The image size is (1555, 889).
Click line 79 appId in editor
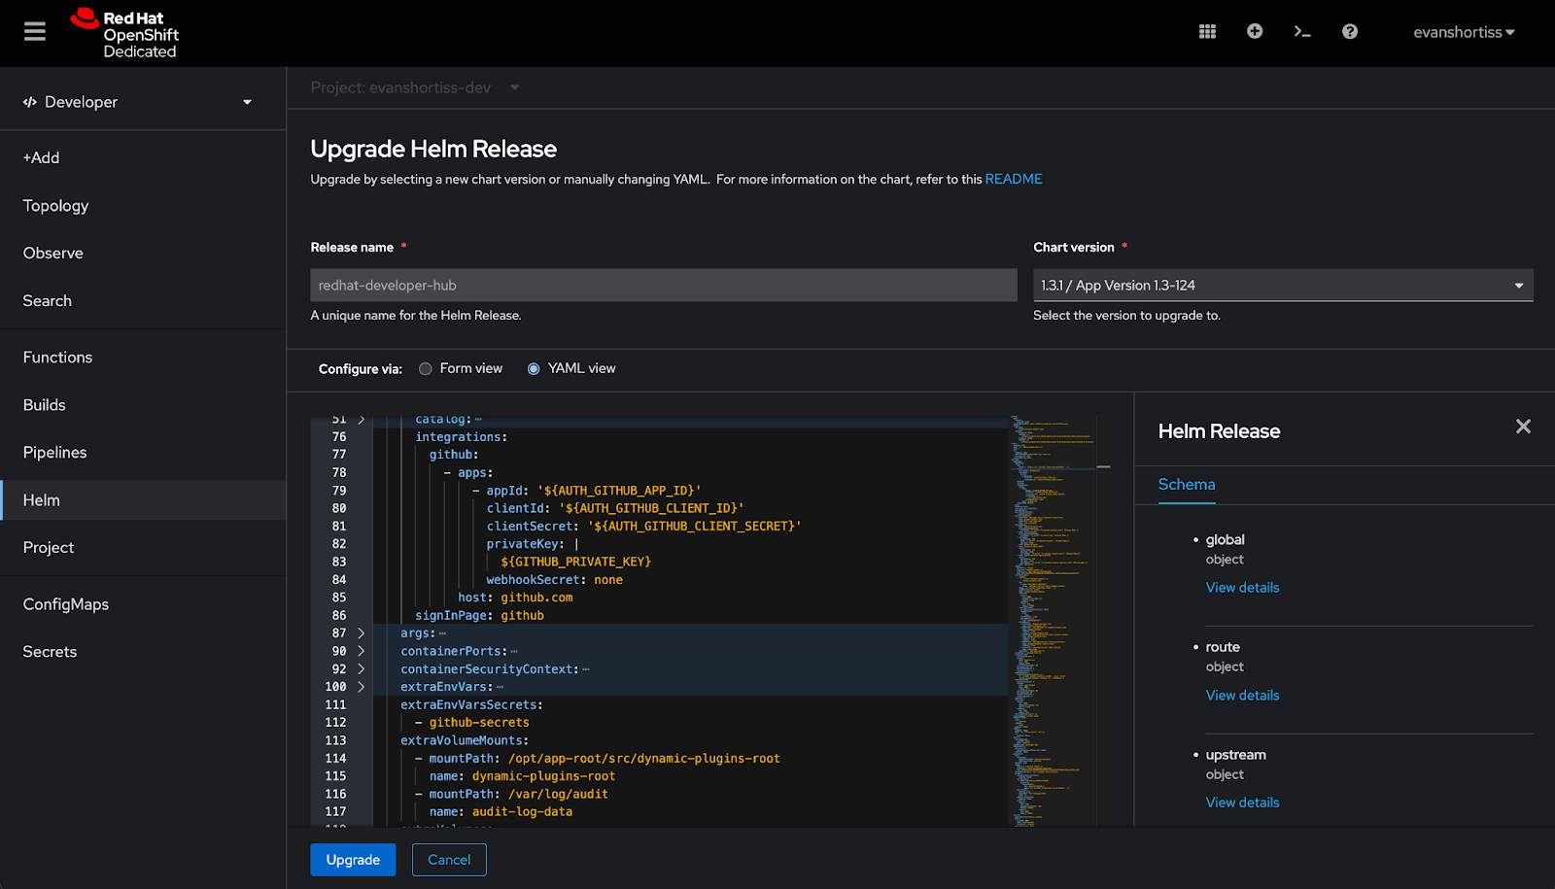click(x=587, y=491)
